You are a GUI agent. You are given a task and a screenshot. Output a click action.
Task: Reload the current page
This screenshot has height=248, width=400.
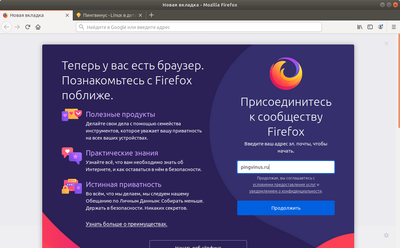click(28, 27)
